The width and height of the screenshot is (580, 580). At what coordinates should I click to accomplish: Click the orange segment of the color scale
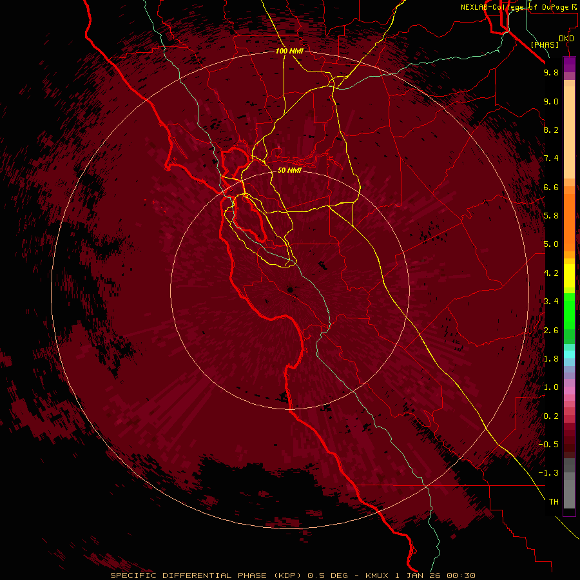pos(569,222)
